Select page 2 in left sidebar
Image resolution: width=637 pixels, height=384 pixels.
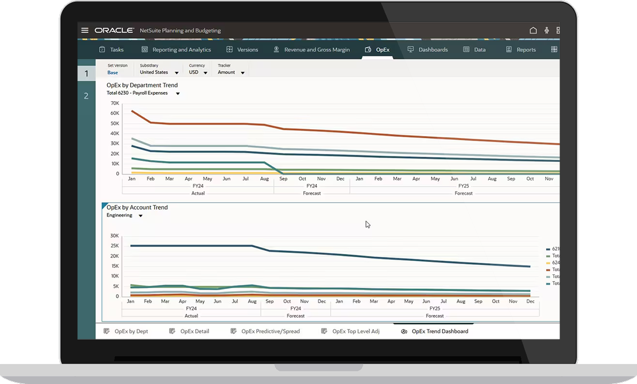[86, 96]
